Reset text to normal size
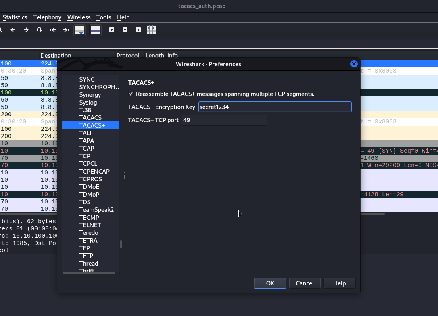Viewport: 438px width, 316px height. click(x=138, y=30)
